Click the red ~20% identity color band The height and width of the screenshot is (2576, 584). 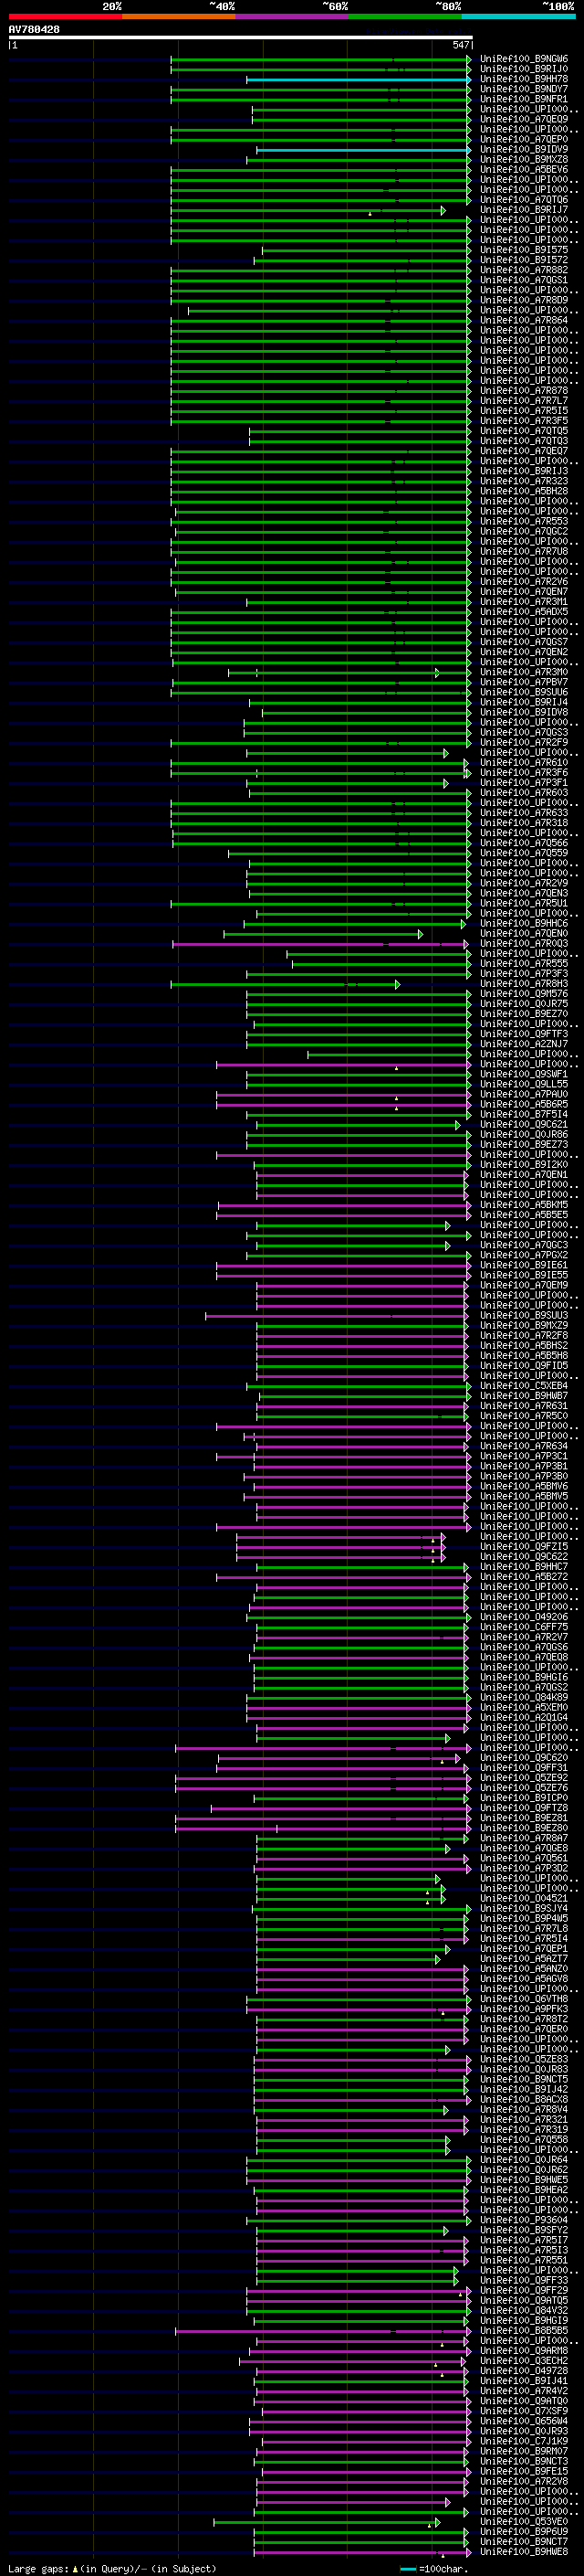click(x=65, y=16)
